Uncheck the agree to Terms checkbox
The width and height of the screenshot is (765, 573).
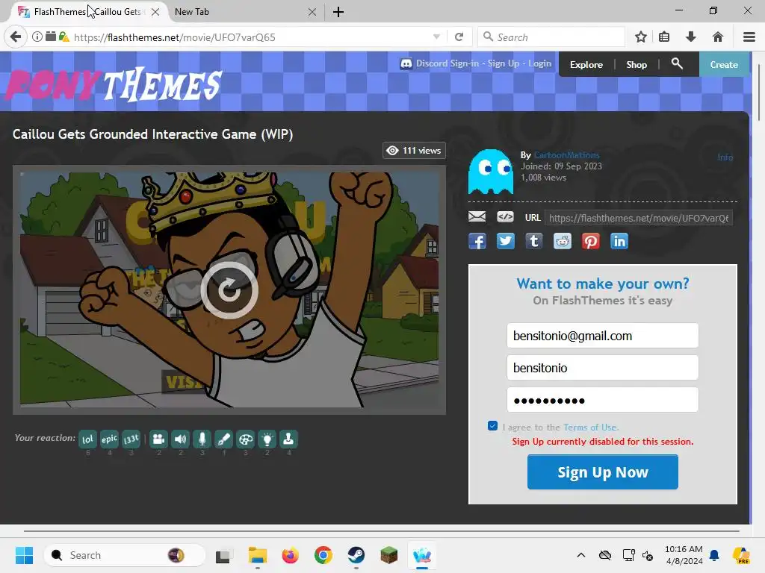pos(493,426)
